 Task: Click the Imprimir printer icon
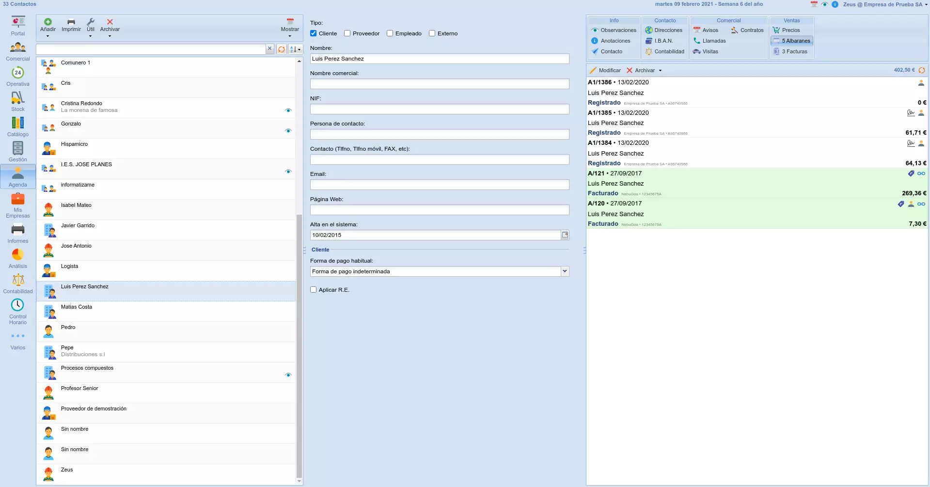click(x=71, y=22)
